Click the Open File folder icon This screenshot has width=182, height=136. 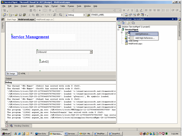pos(16,15)
